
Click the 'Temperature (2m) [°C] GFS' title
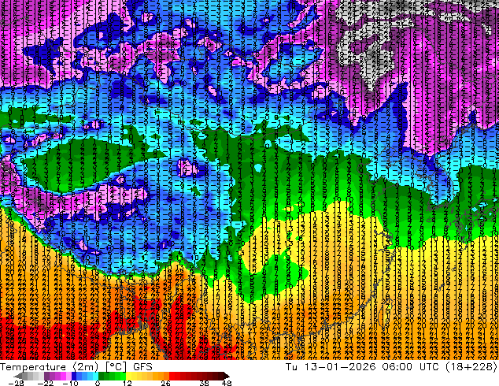point(76,367)
